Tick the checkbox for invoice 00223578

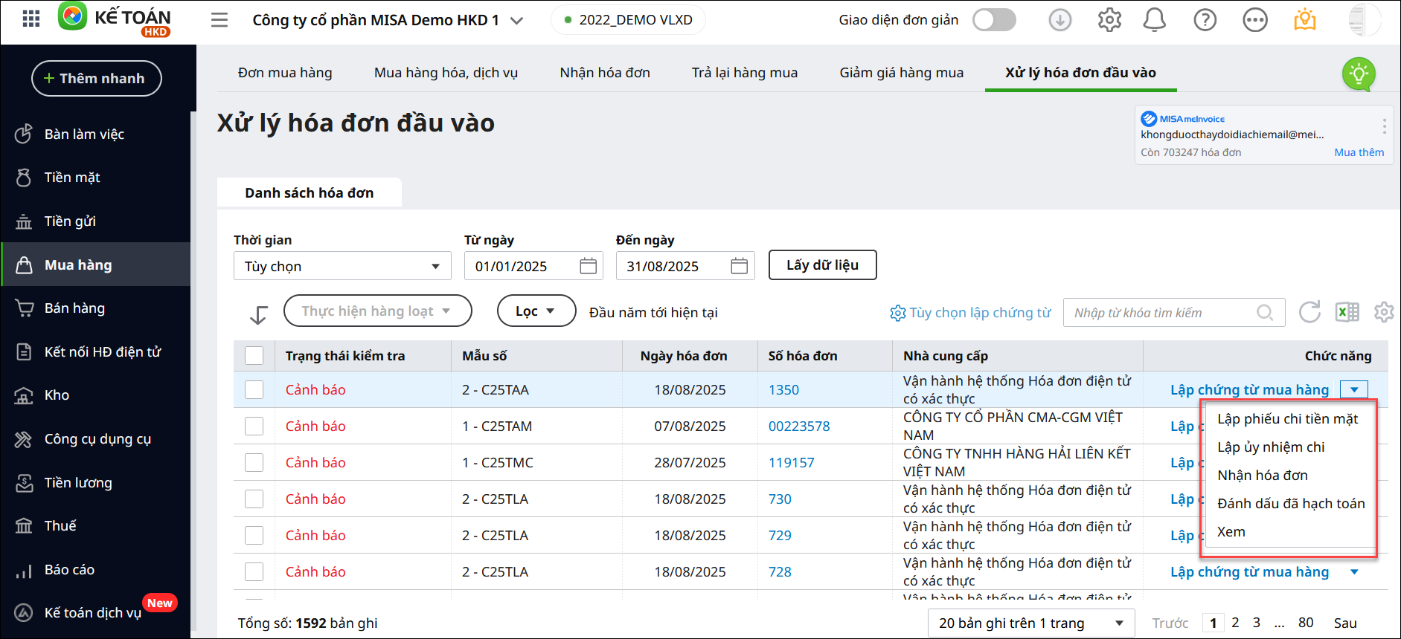point(254,426)
